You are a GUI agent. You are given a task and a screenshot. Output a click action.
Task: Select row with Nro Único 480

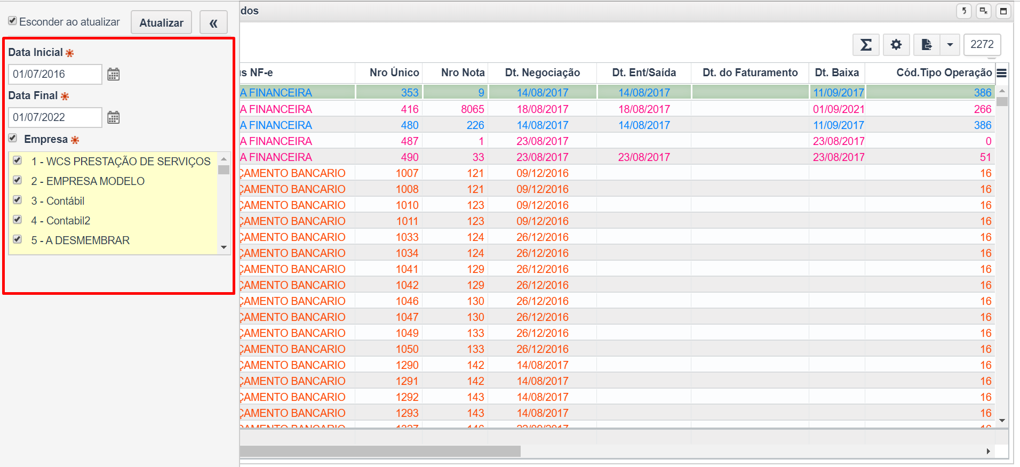click(617, 125)
